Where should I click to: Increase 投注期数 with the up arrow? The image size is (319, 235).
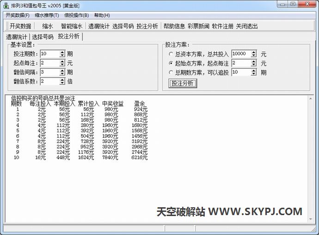62,52
